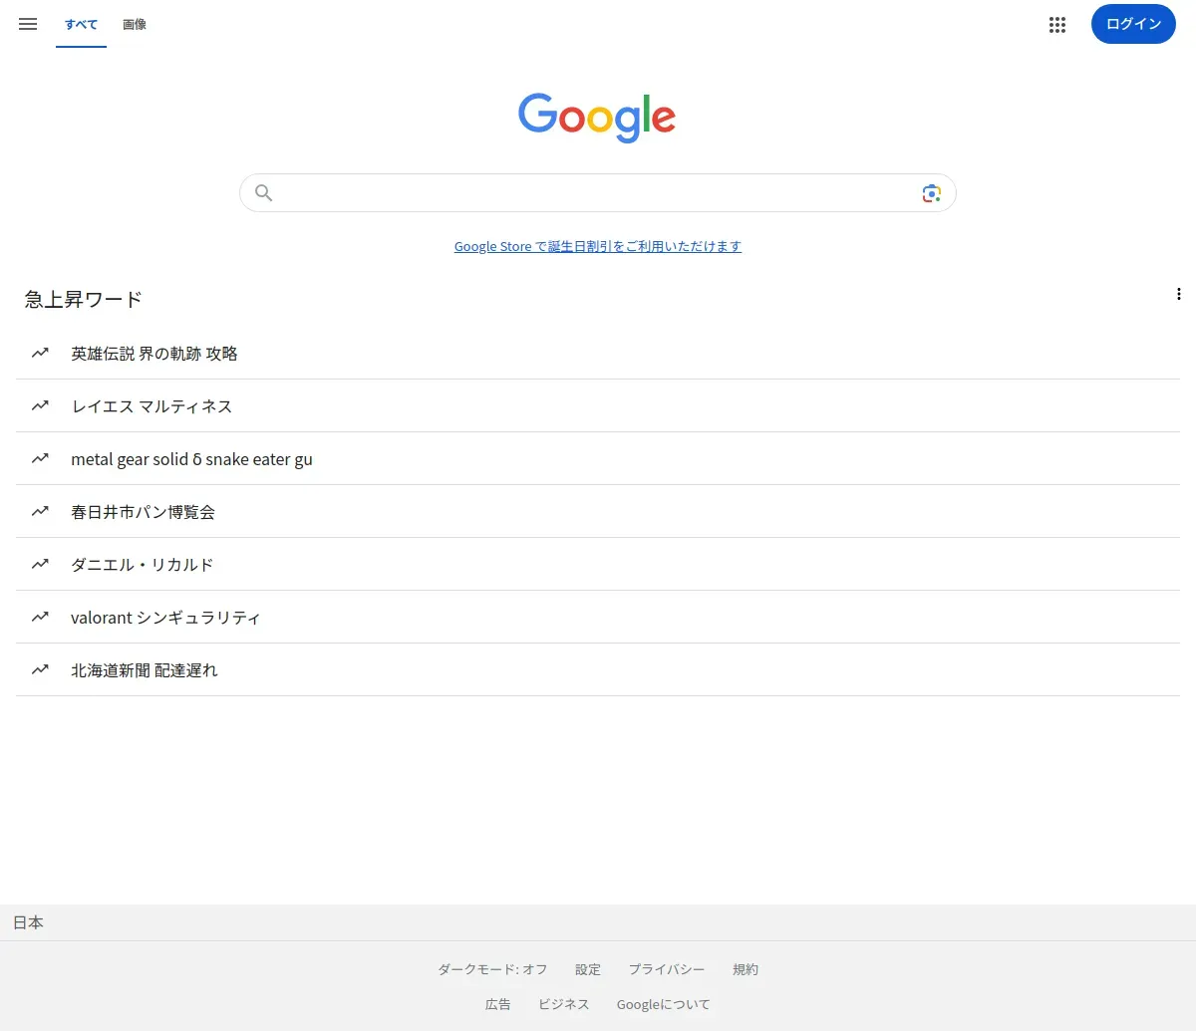
Task: Click the 急上昇ワード heading
Action: coord(84,299)
